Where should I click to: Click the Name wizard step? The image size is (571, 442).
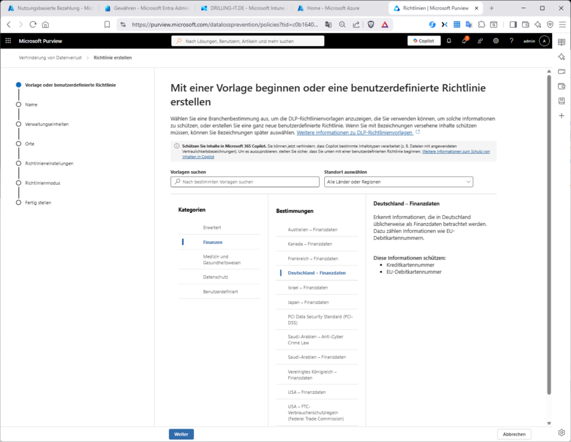point(31,104)
